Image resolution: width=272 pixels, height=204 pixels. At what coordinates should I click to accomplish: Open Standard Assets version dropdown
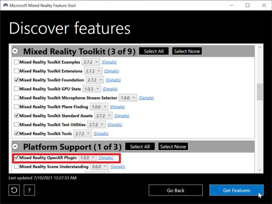103,116
